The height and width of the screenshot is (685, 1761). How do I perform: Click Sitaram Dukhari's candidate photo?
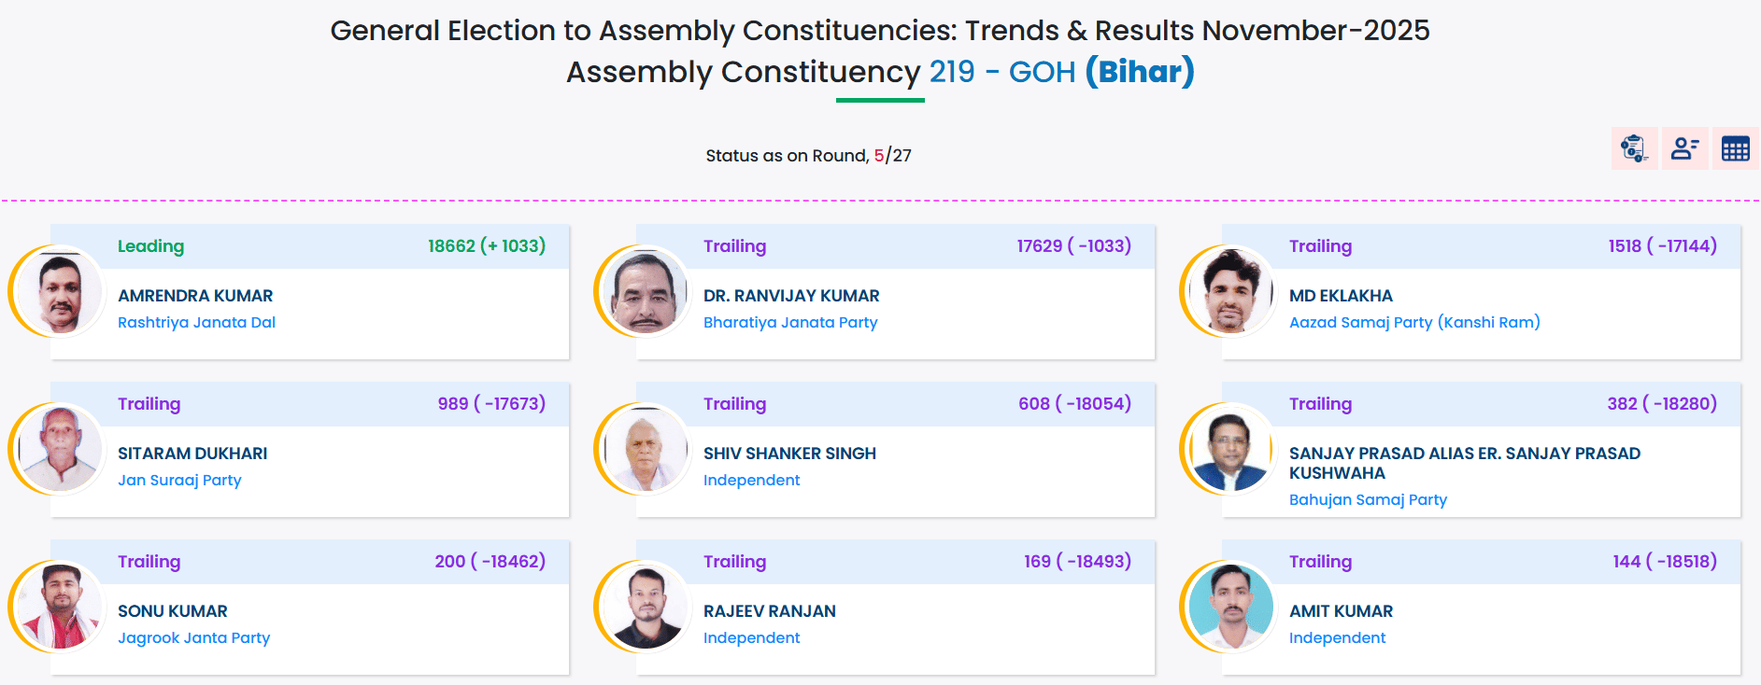coord(61,450)
